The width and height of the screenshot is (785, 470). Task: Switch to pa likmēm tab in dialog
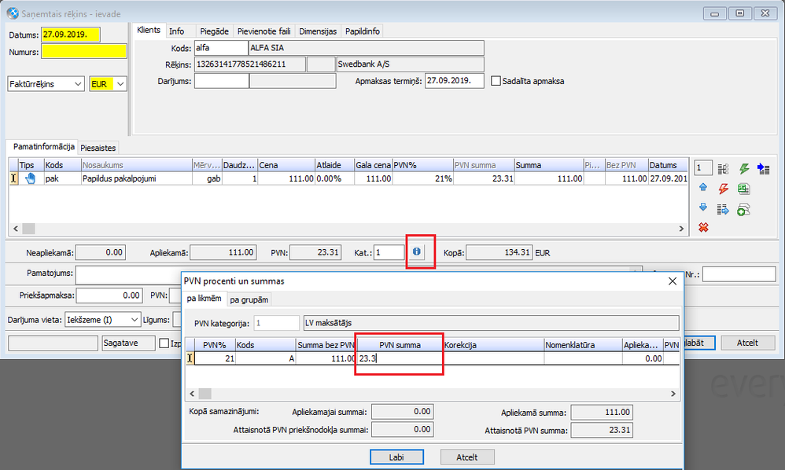(x=204, y=298)
